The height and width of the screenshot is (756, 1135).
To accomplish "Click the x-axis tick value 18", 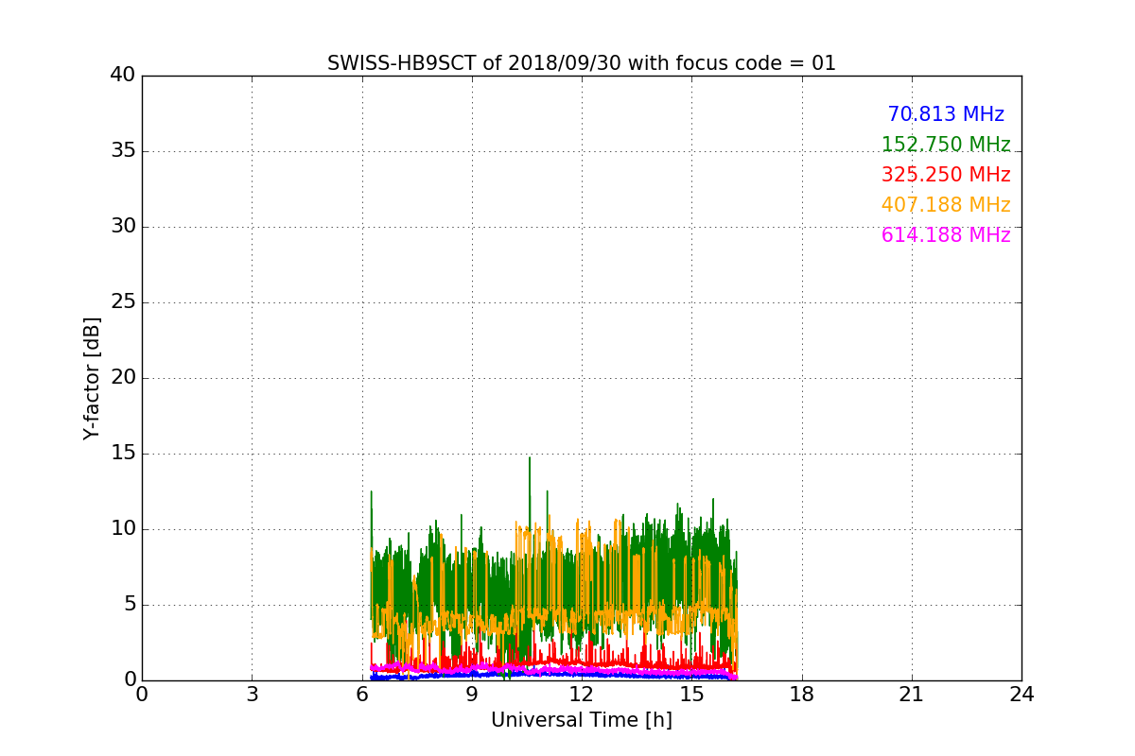I will pyautogui.click(x=802, y=695).
